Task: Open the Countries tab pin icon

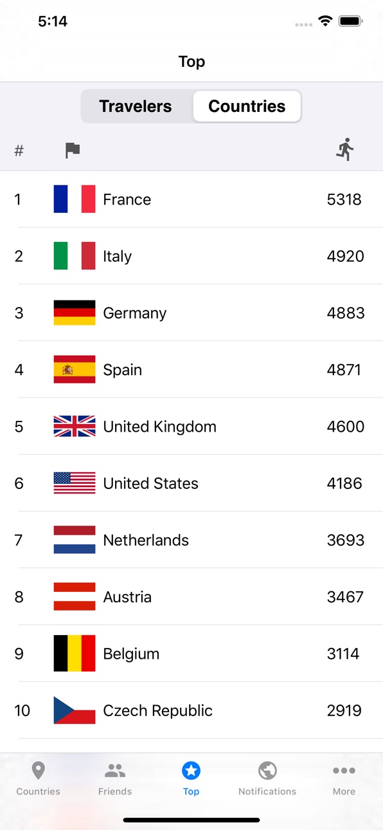Action: point(39,770)
